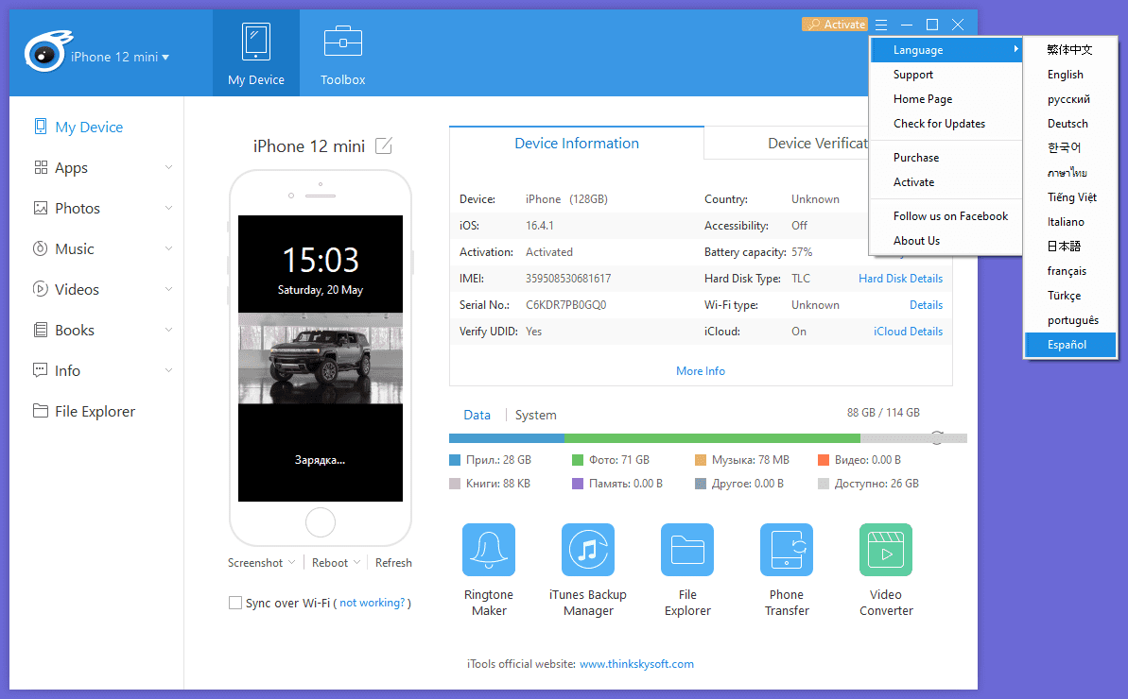Screen dimensions: 1128x699
Task: Choose Italiano from the language list
Action: coord(1069,222)
